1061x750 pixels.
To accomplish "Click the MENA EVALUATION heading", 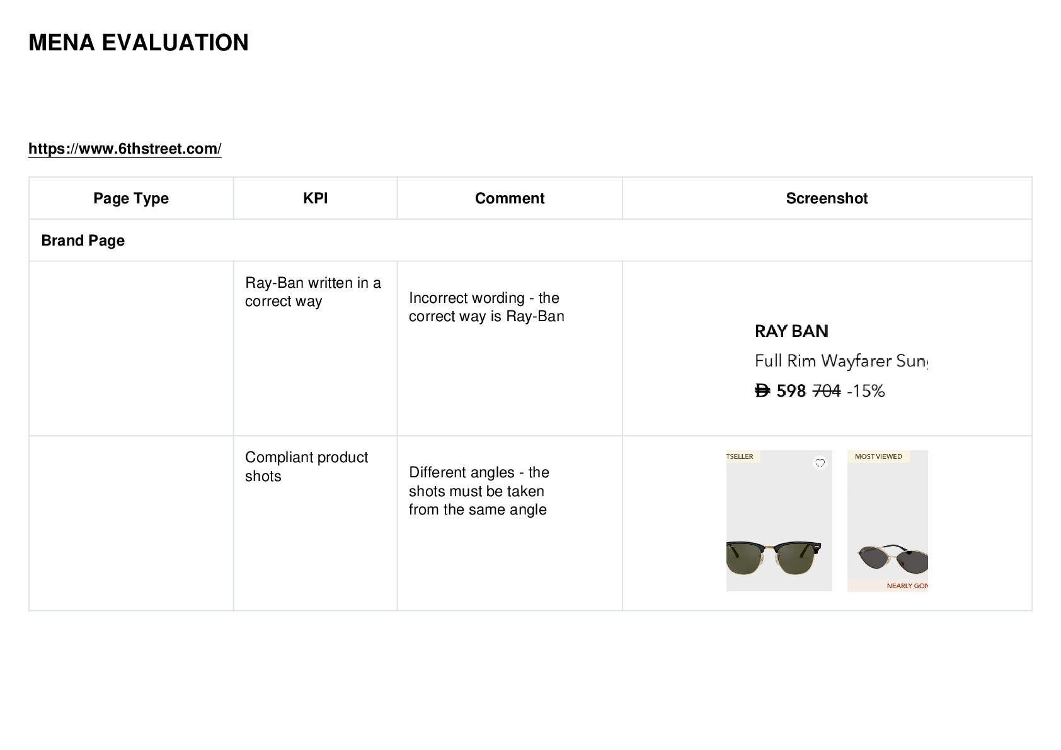I will click(x=139, y=43).
